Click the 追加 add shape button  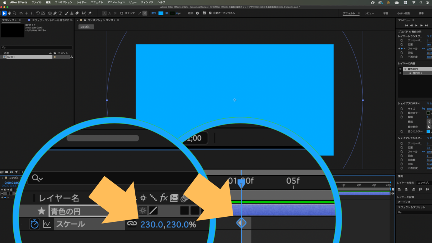197,13
